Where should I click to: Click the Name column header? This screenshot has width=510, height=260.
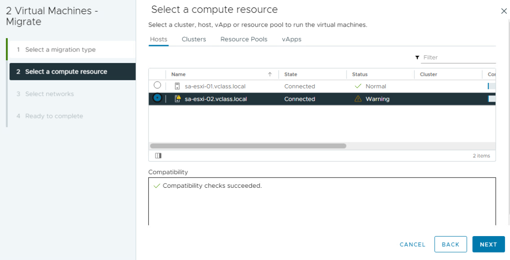178,74
